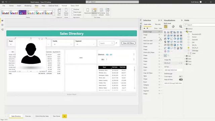Collapse the Visualizations pane chevron
This screenshot has height=121, width=215.
click(x=182, y=20)
